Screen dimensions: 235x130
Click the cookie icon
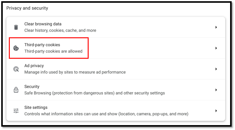click(x=16, y=48)
